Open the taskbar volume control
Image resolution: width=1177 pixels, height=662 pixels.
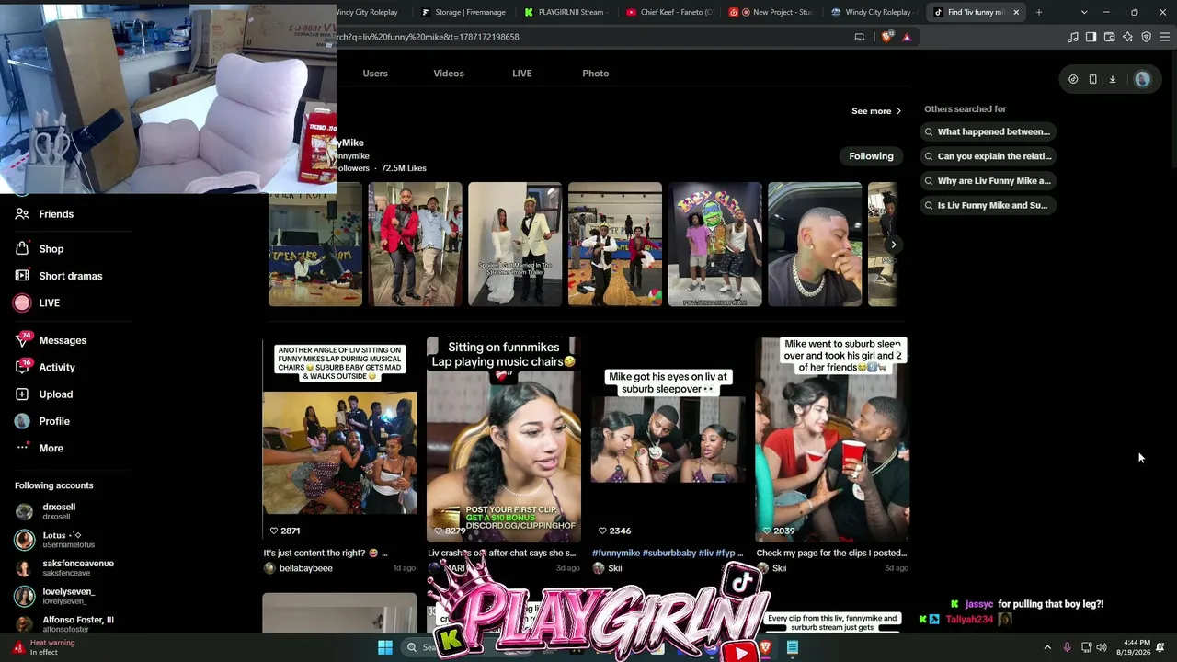[x=1102, y=647]
